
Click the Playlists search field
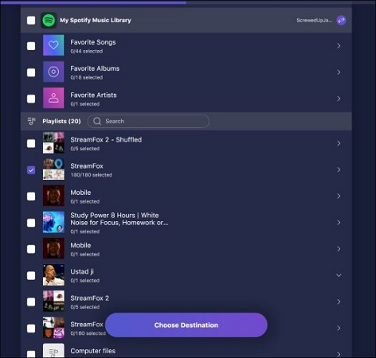click(x=148, y=121)
